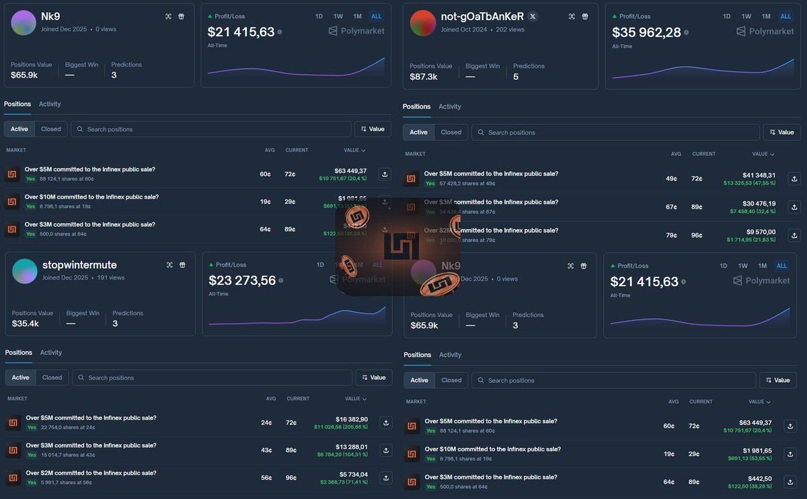This screenshot has height=499, width=807.
Task: Sort by VALUE column header in stopwintermute table
Action: coord(355,398)
